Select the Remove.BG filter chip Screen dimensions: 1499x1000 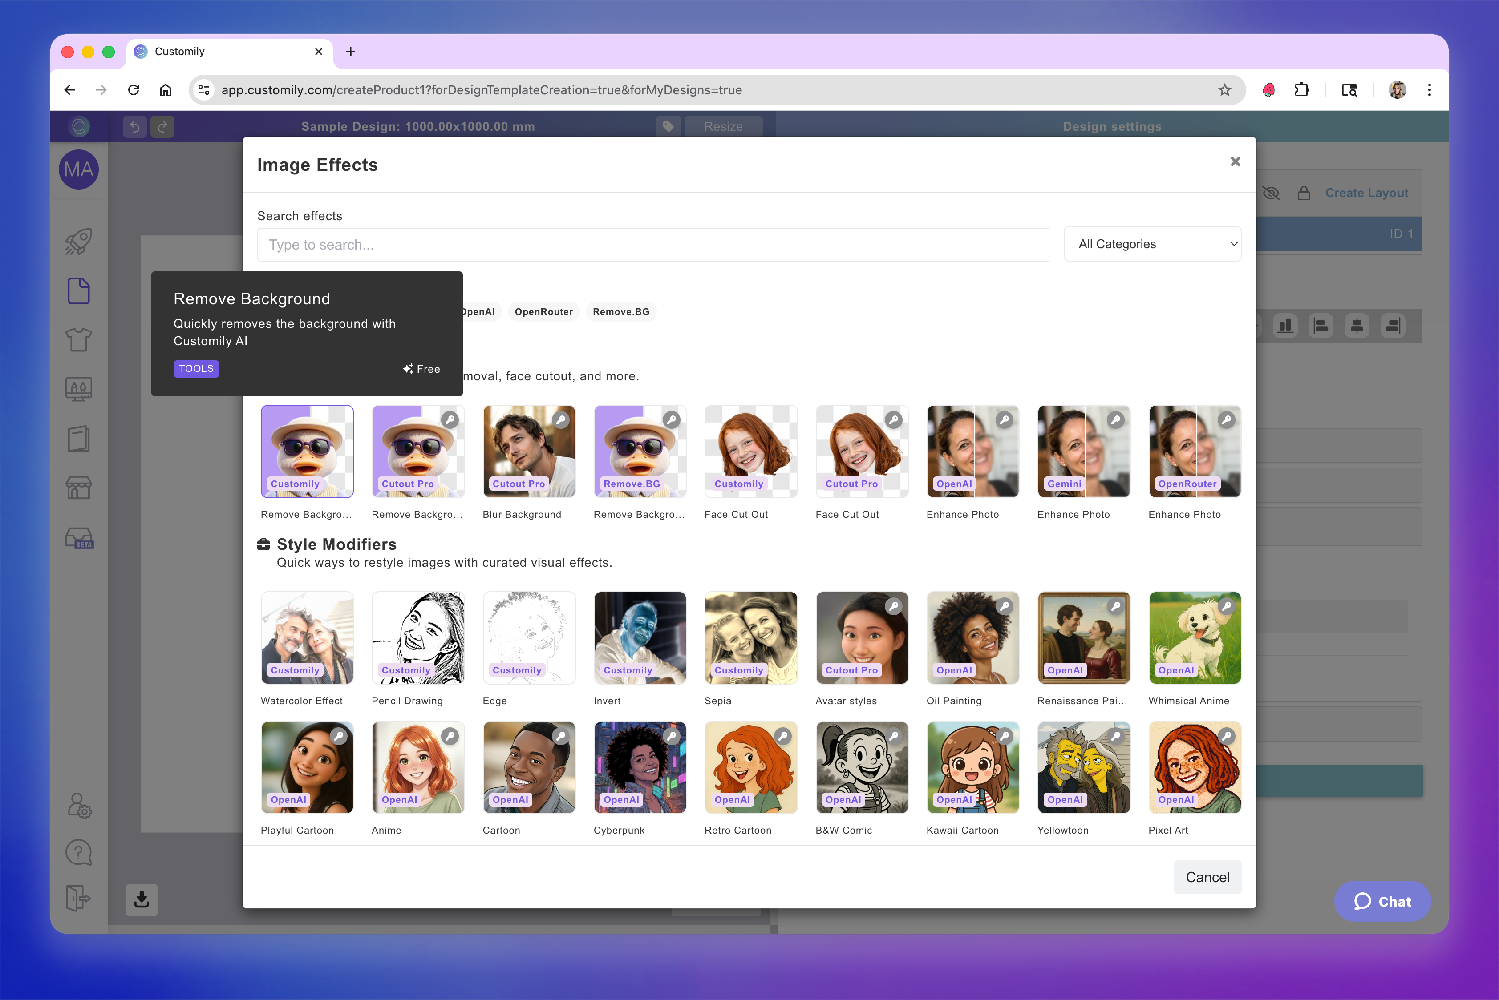pyautogui.click(x=620, y=312)
